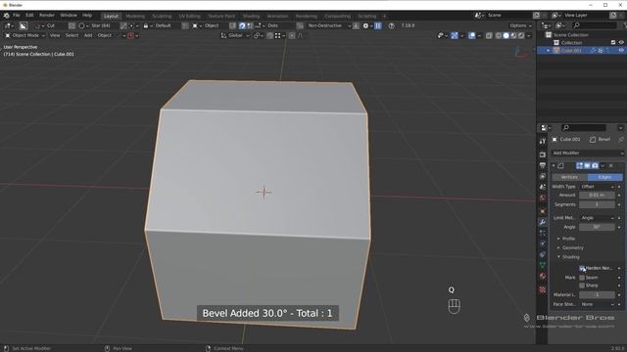Click the blue highlighted toggle icon before Dots
This screenshot has height=352, width=627.
(x=242, y=25)
